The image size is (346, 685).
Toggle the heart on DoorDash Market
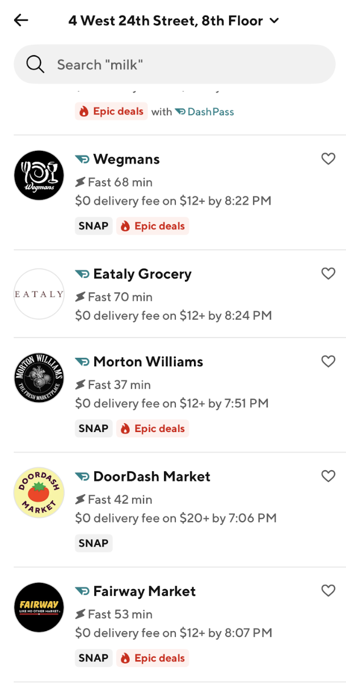328,476
